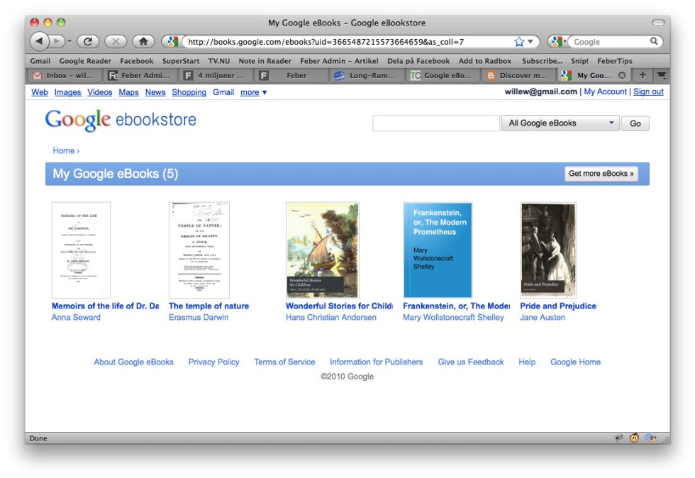Open a new tab with the plus button

[643, 75]
